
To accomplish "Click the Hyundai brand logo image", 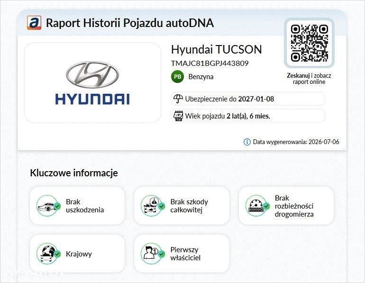I will coord(92,82).
